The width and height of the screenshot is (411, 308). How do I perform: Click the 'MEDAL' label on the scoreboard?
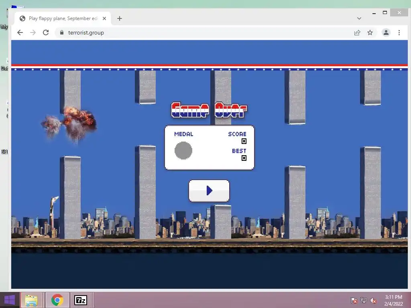coord(184,134)
